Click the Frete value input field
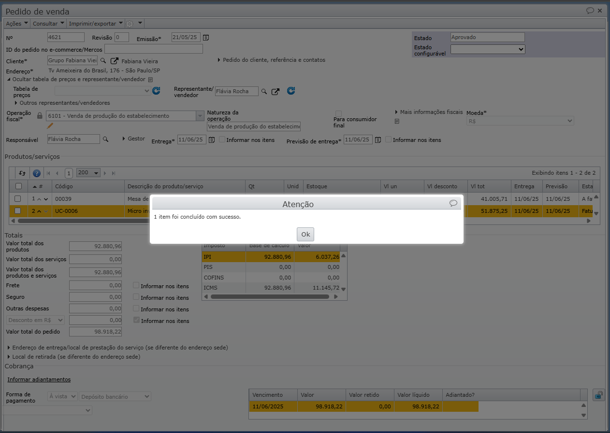This screenshot has width=610, height=433. coord(96,285)
